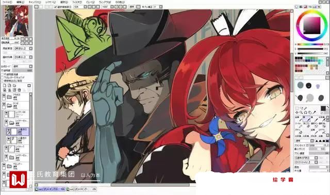330x195 pixels.
Task: Open the キャンバス (Canvas) menu
Action: click(x=35, y=2)
